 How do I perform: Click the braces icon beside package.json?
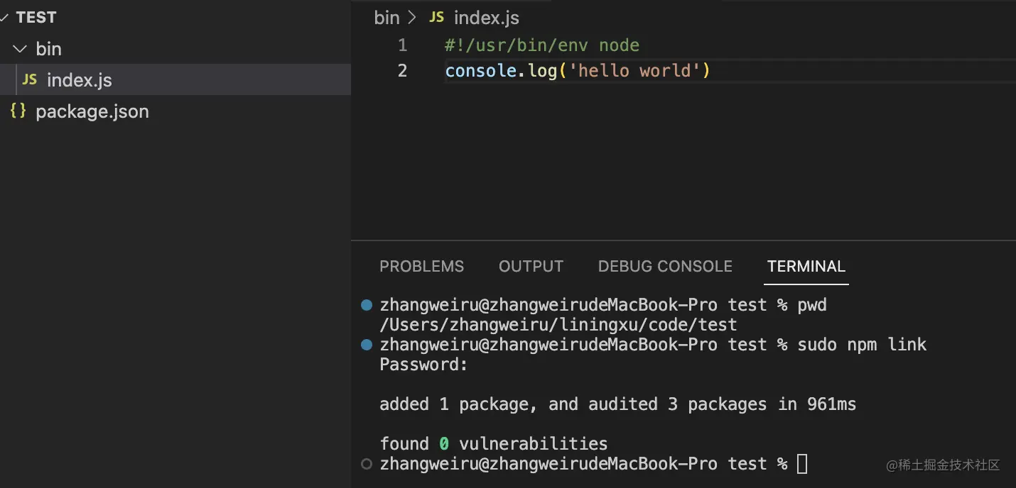tap(18, 111)
